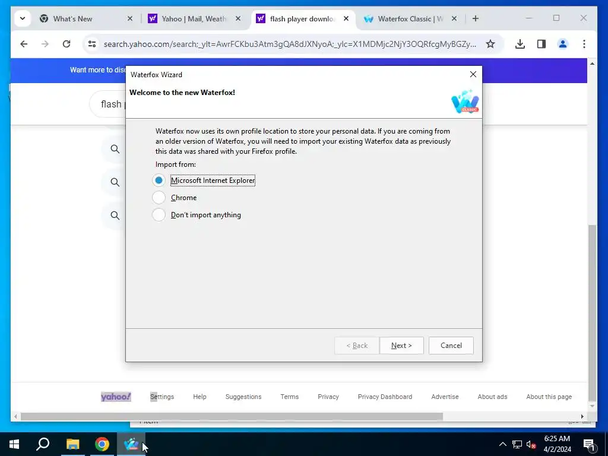Open the notification center
608x456 pixels.
tap(589, 444)
